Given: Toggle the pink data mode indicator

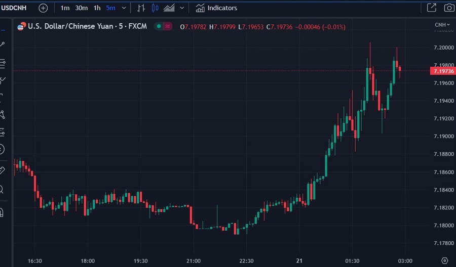Looking at the screenshot, I should (168, 26).
